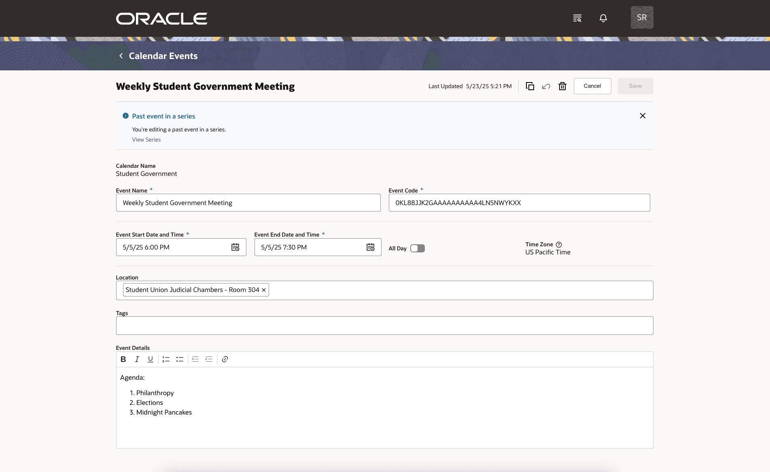This screenshot has width=770, height=472.
Task: Open the View Series link
Action: coord(146,140)
